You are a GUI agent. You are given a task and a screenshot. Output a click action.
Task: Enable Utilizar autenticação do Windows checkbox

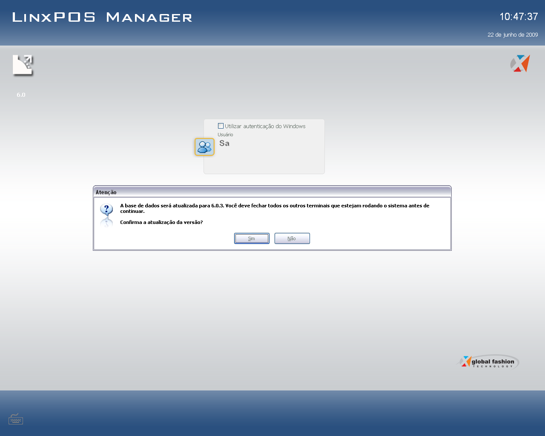(221, 126)
